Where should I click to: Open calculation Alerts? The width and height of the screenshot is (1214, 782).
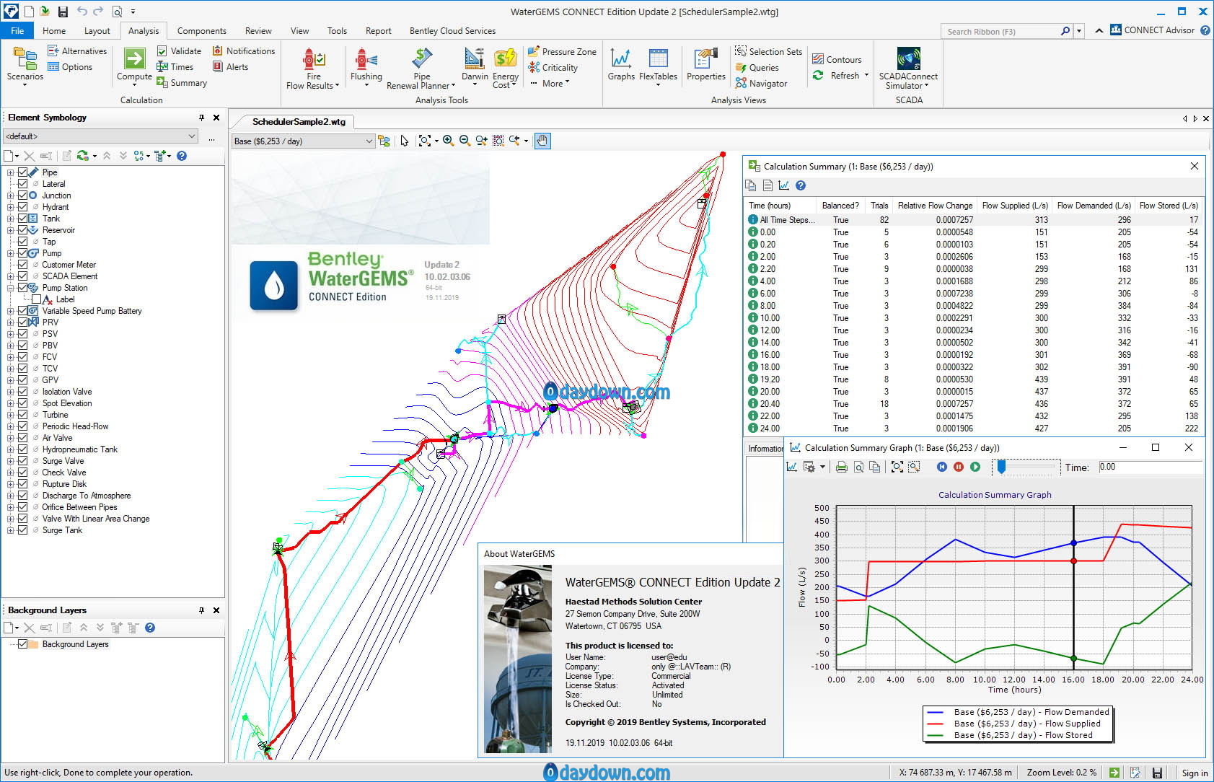[x=230, y=67]
